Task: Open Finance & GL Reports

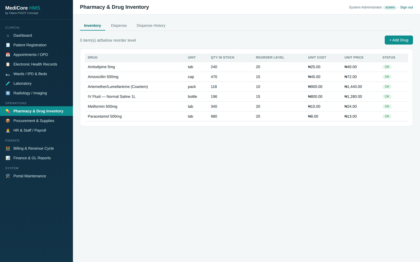Action: 36,158
